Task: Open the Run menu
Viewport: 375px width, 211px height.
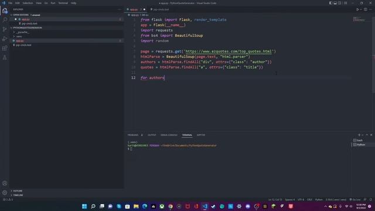Action: 53,3
